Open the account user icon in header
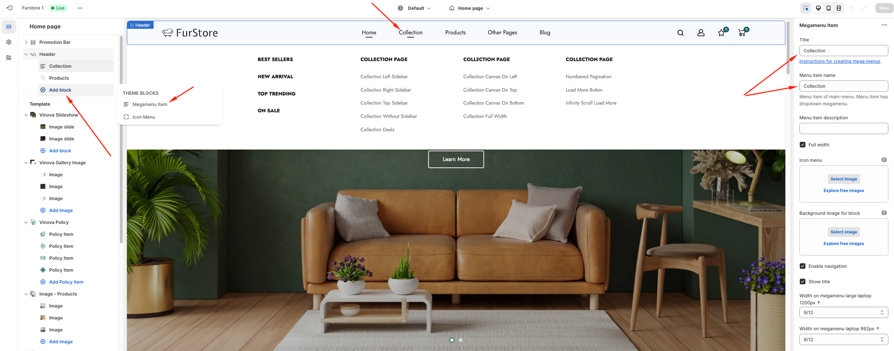 tap(700, 33)
